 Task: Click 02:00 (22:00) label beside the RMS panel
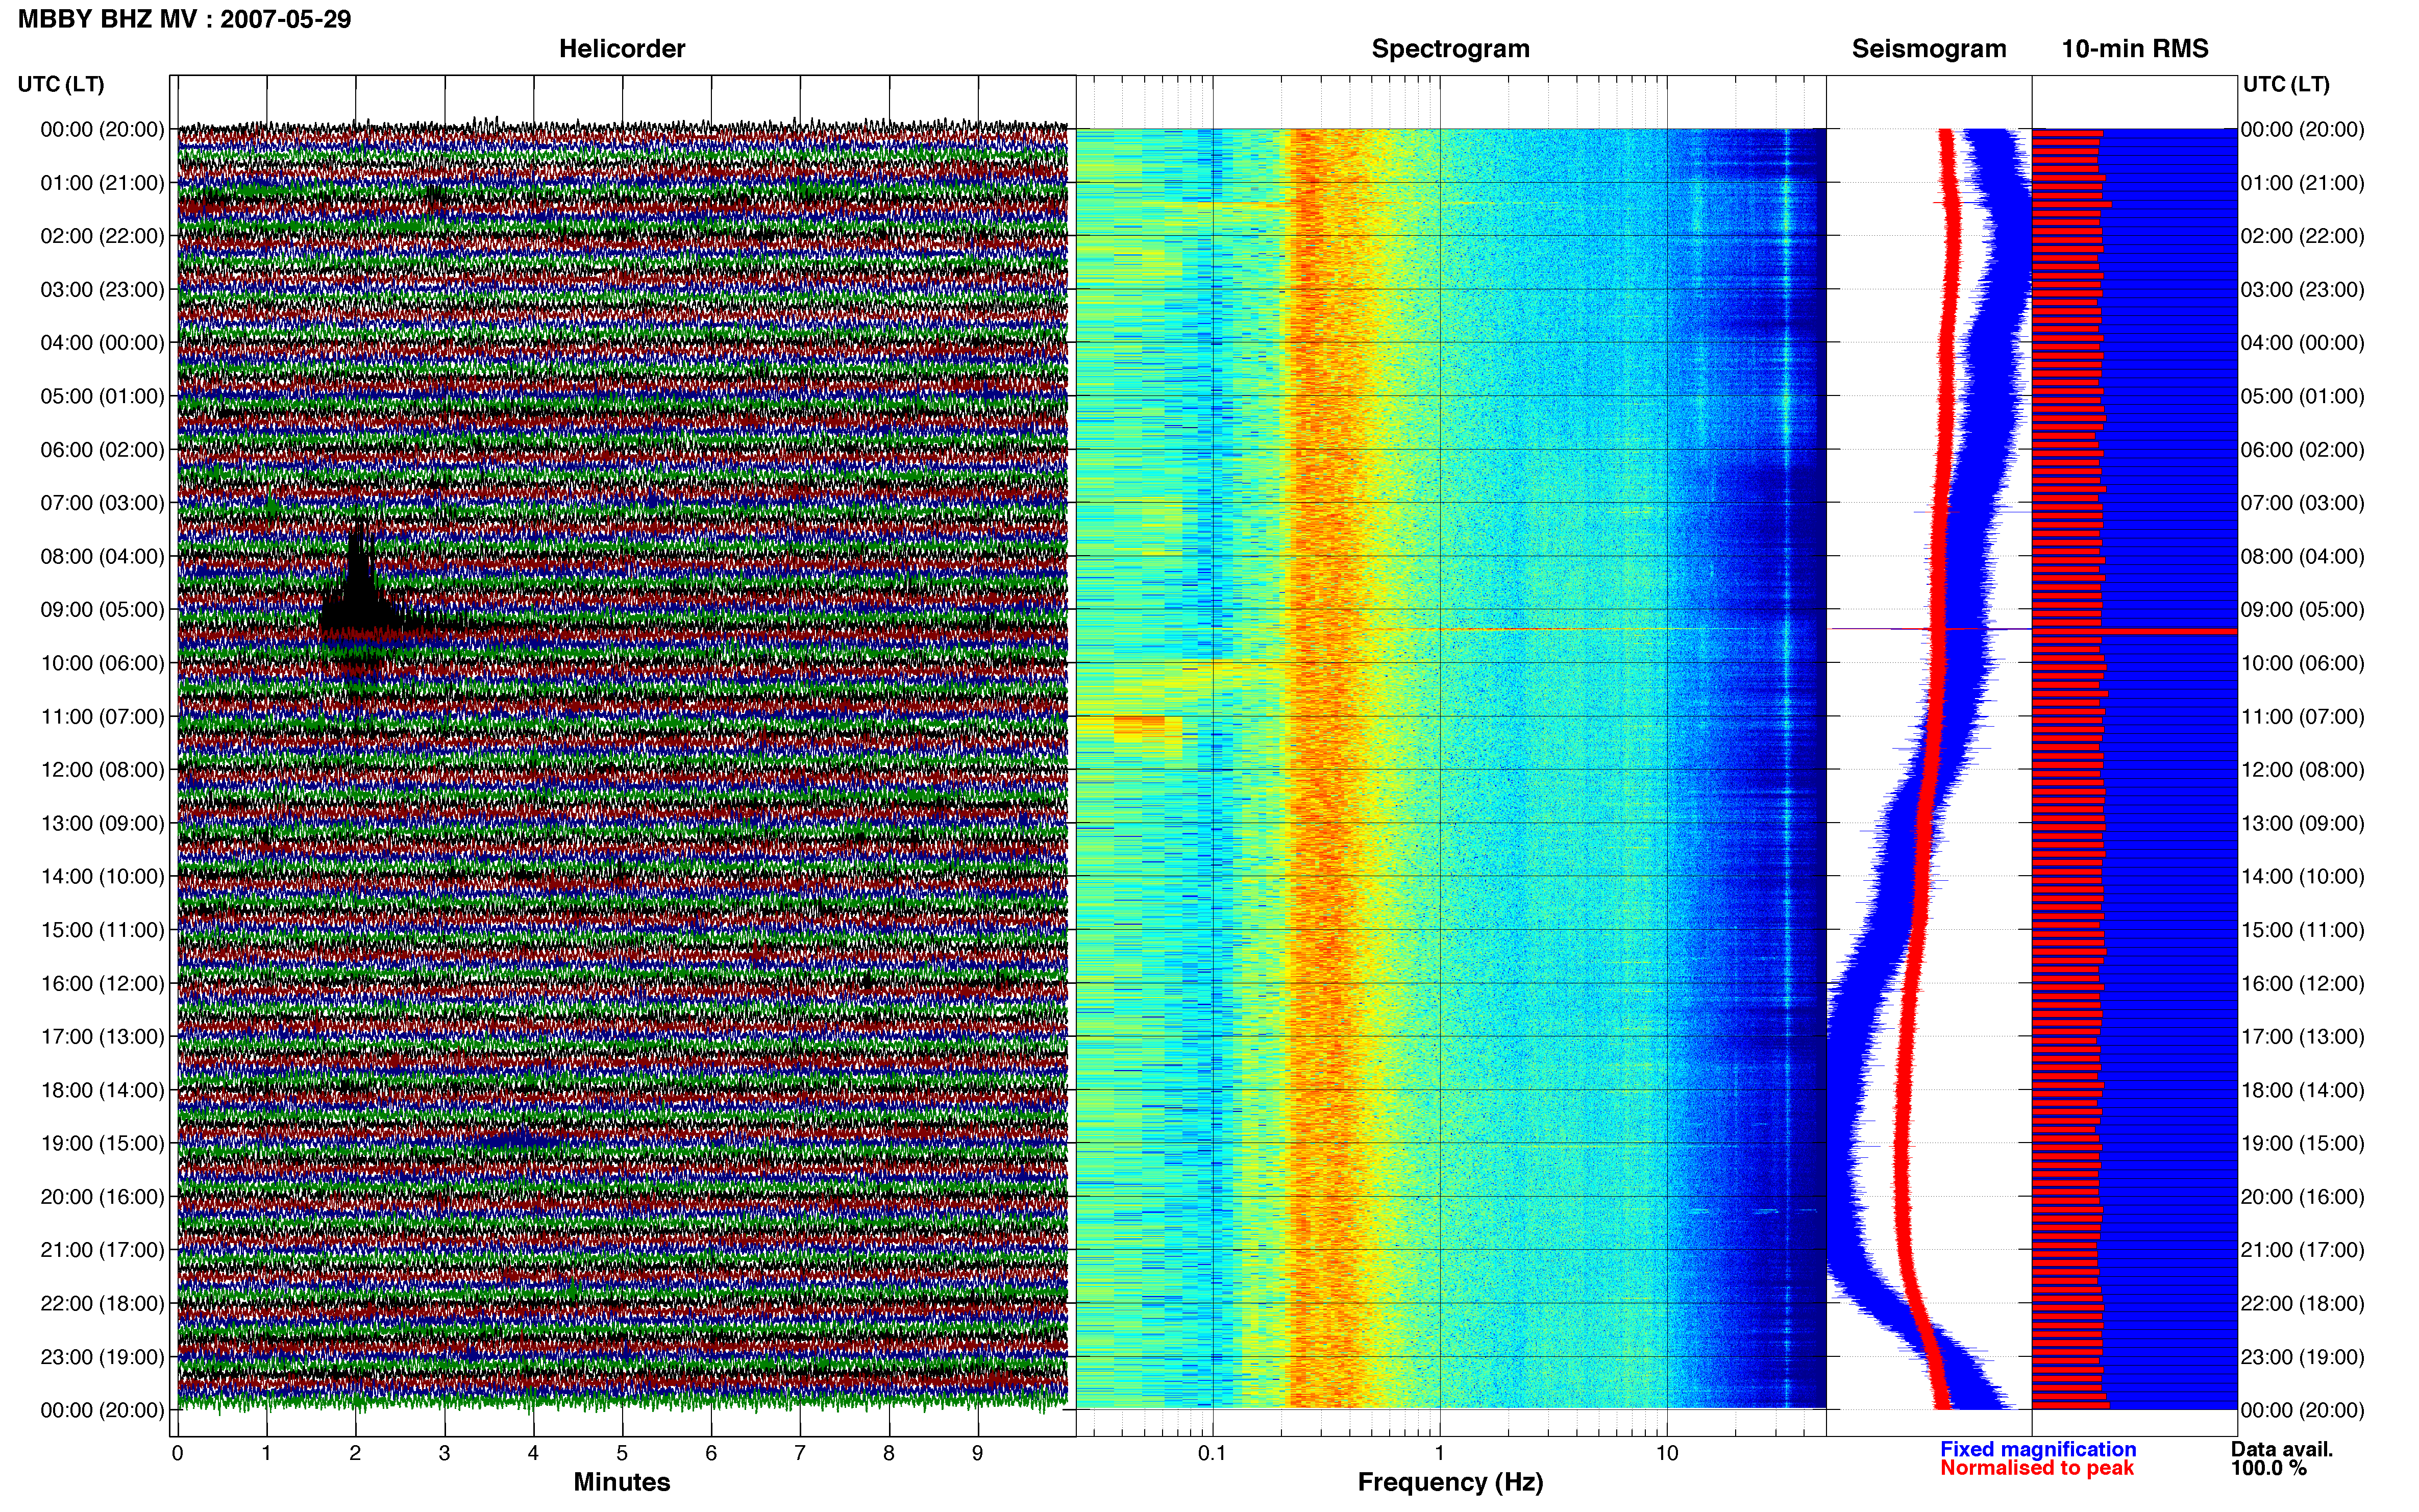(2303, 236)
